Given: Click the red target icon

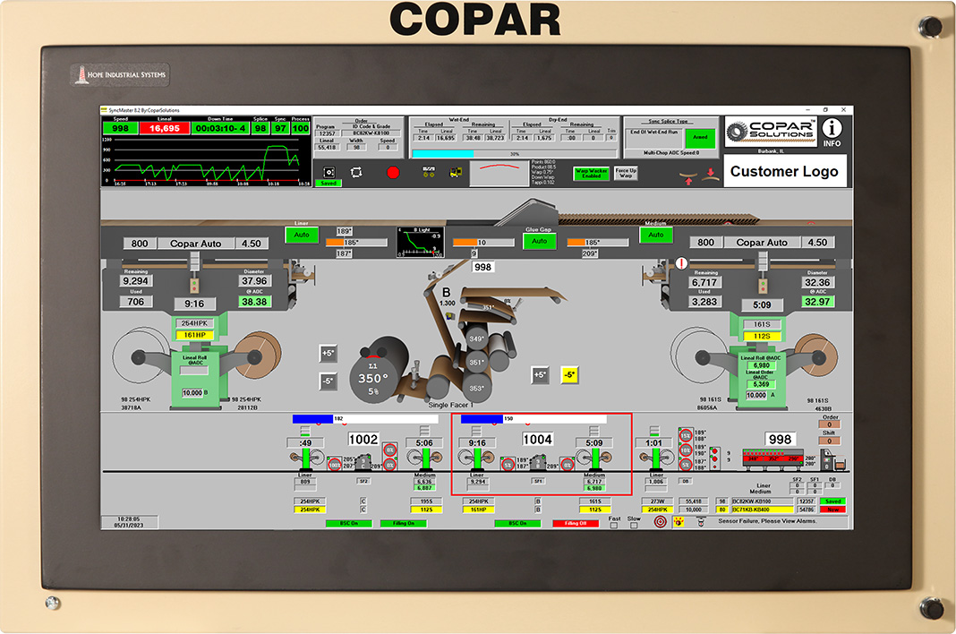Looking at the screenshot, I should [660, 522].
